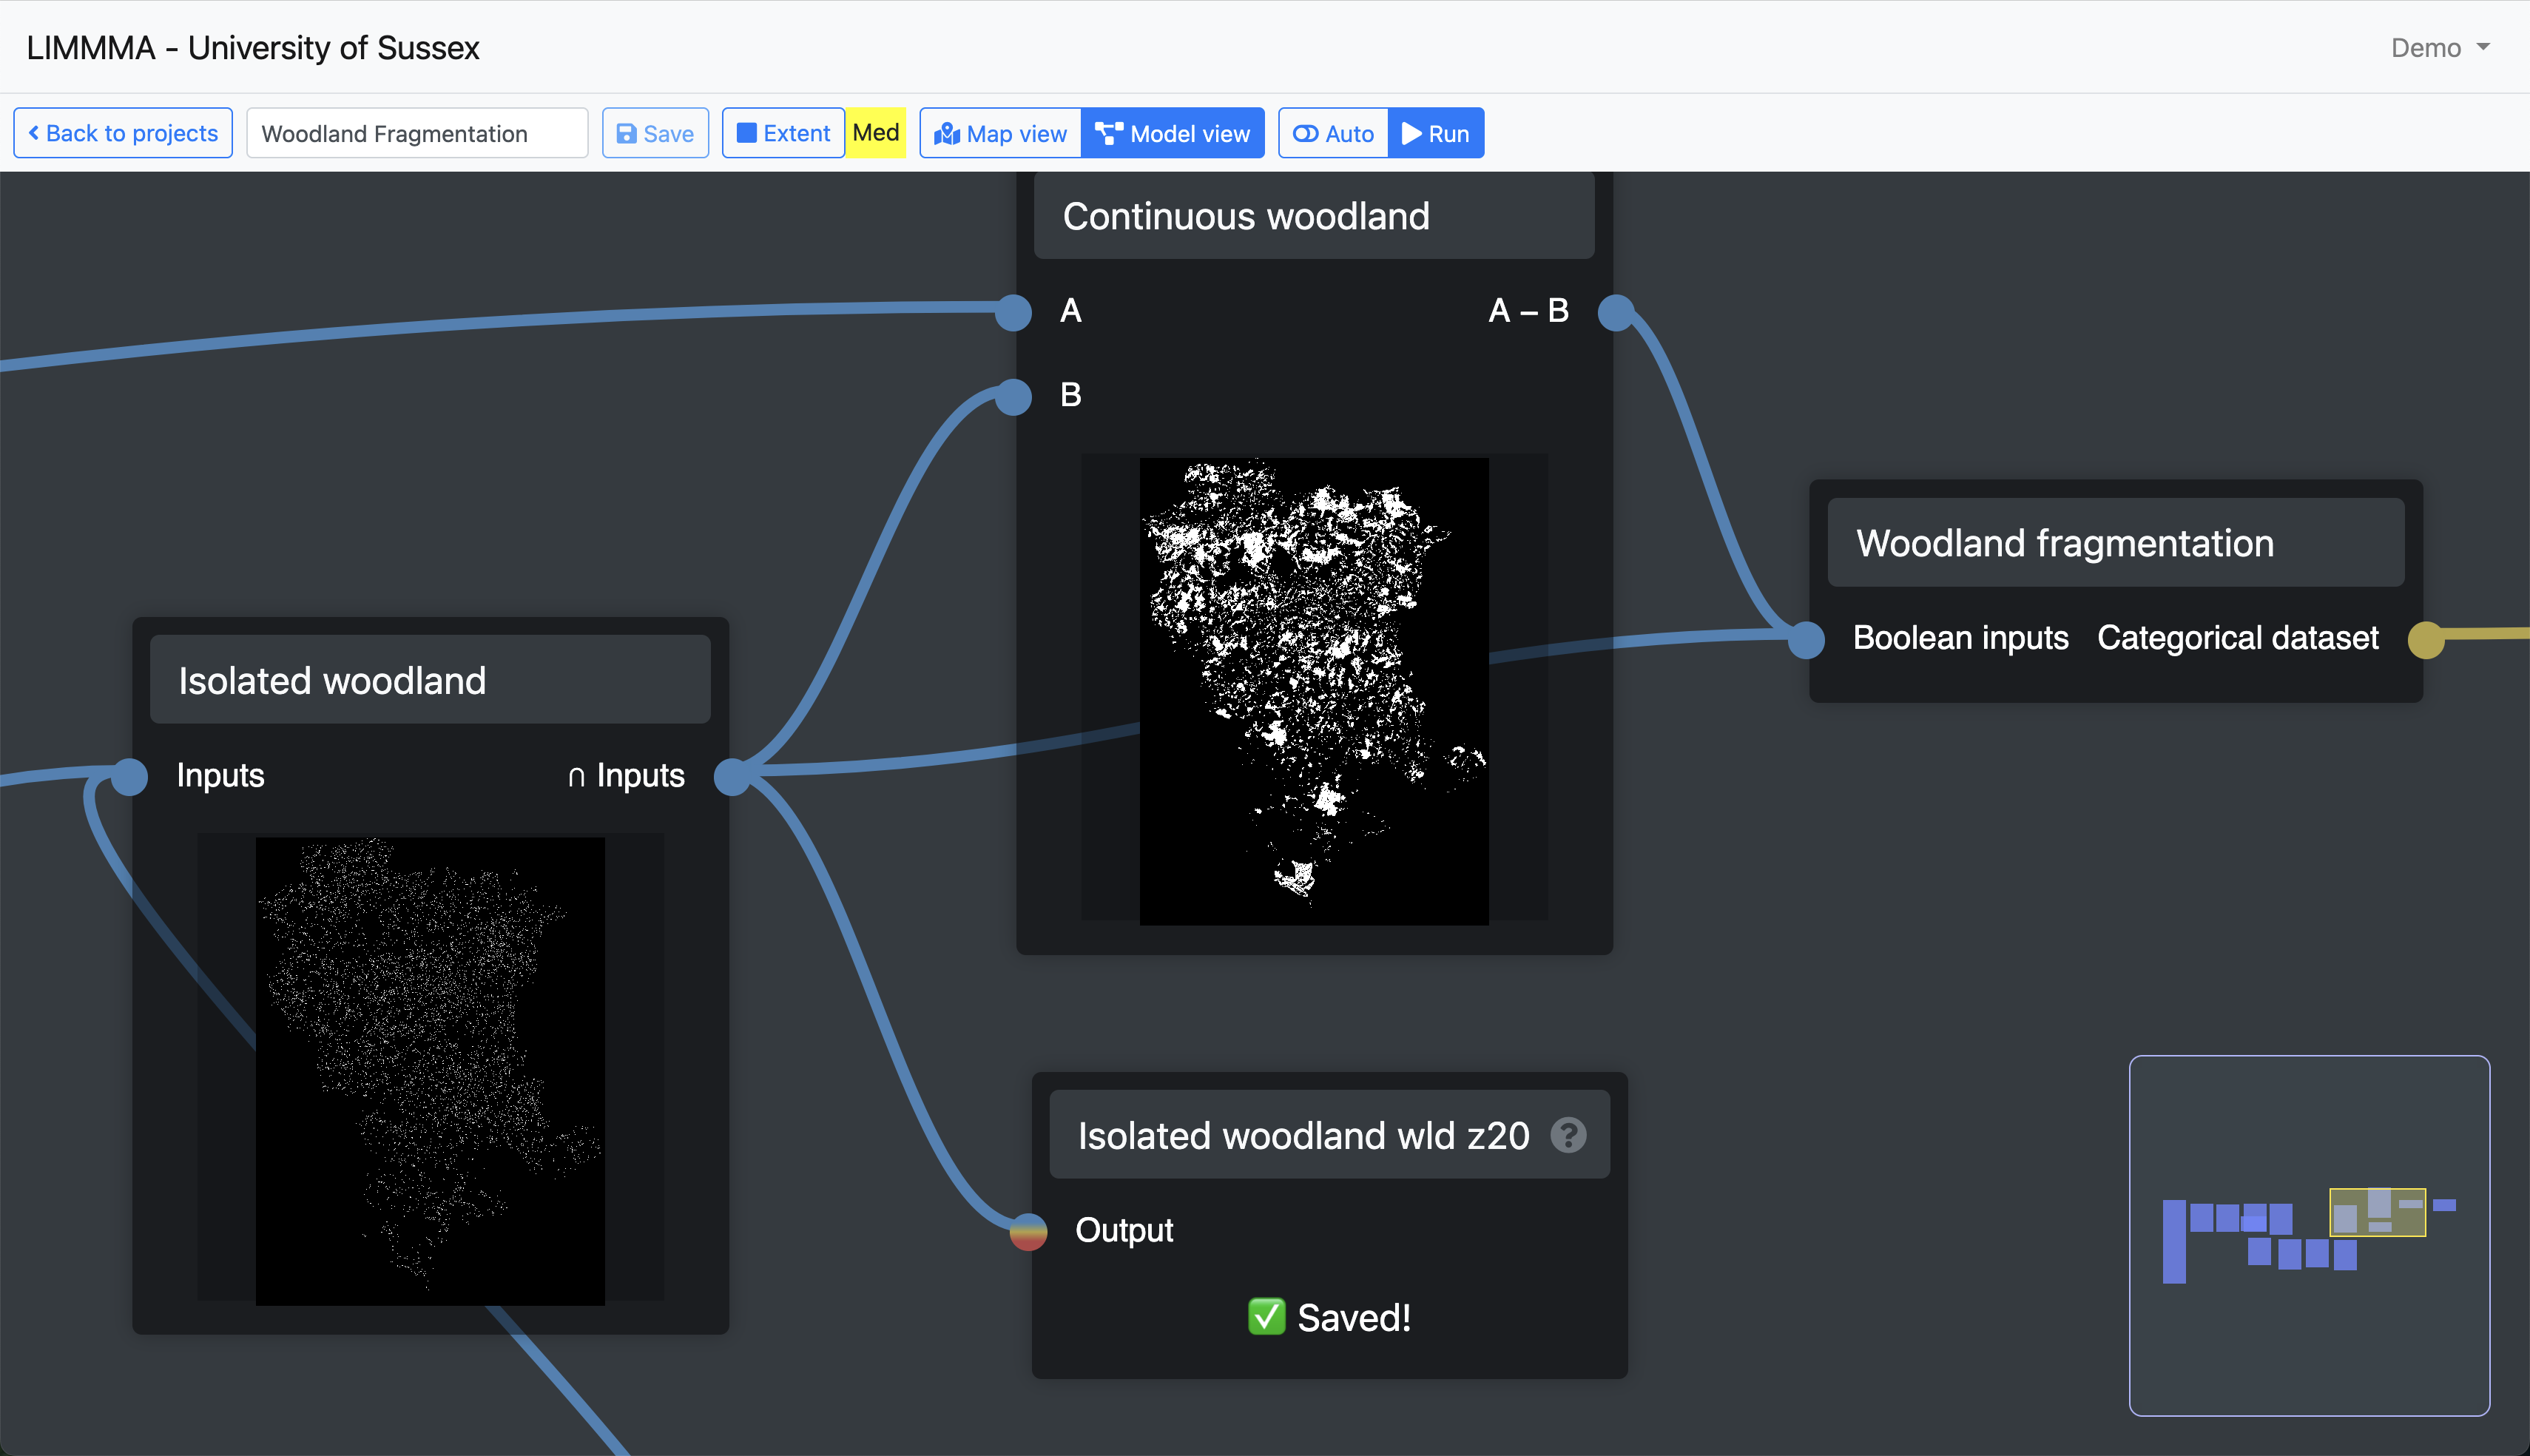Click the ∩ Inputs output socket
The width and height of the screenshot is (2530, 1456).
pos(732,776)
